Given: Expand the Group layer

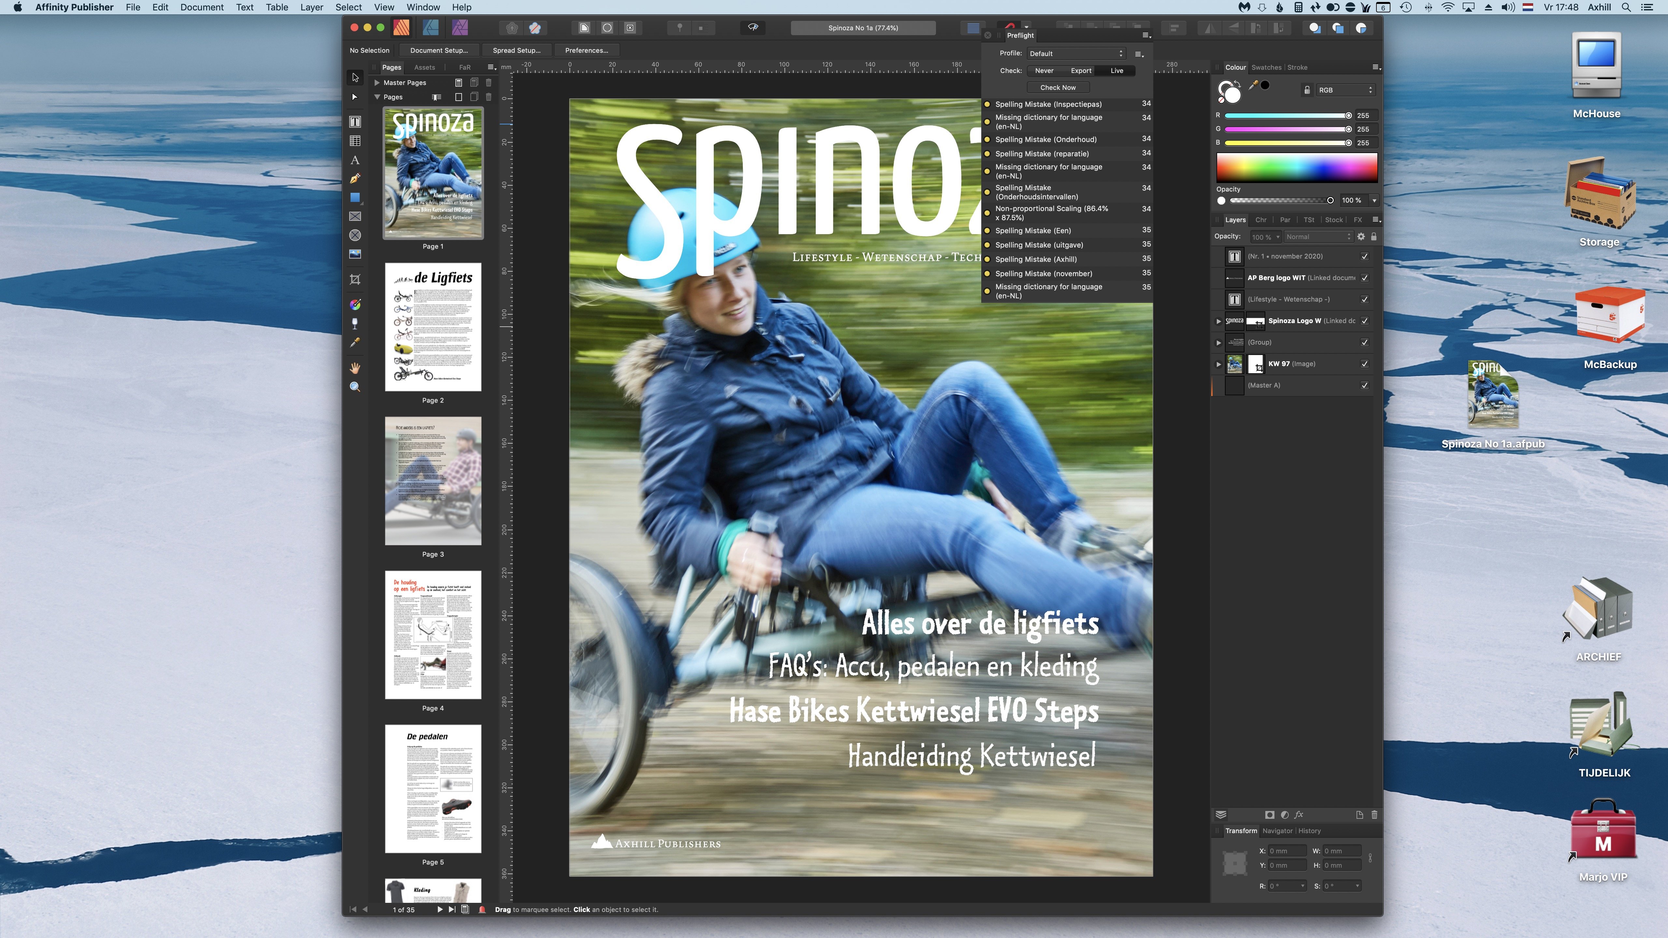Looking at the screenshot, I should click(1219, 342).
